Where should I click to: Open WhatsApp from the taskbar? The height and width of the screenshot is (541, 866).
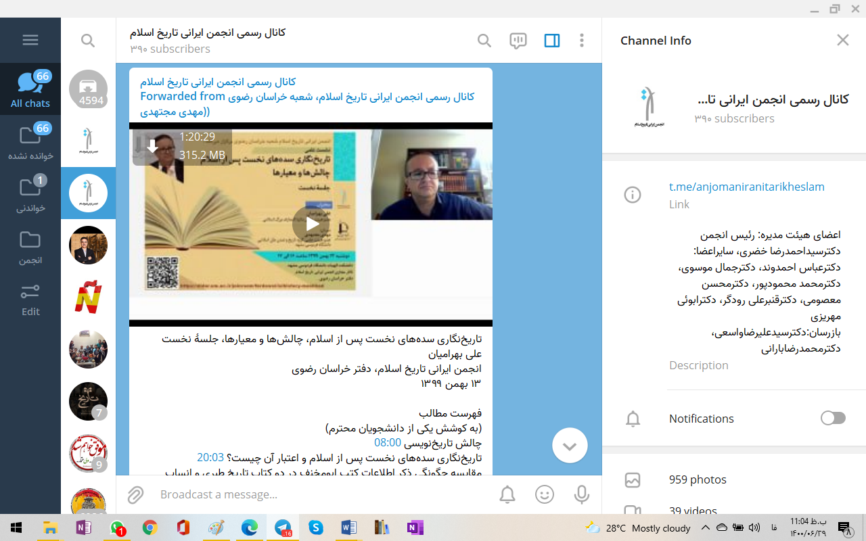[117, 527]
